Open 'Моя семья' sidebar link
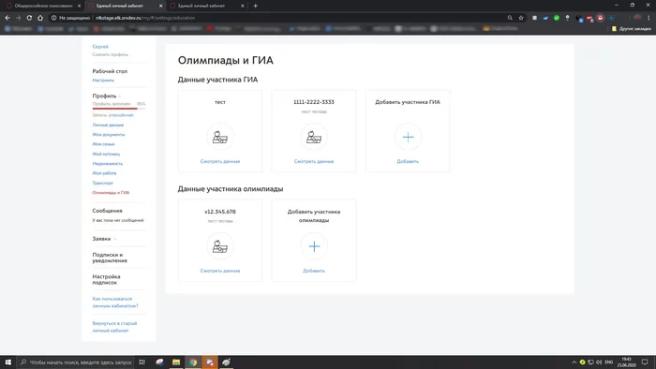 [x=103, y=144]
